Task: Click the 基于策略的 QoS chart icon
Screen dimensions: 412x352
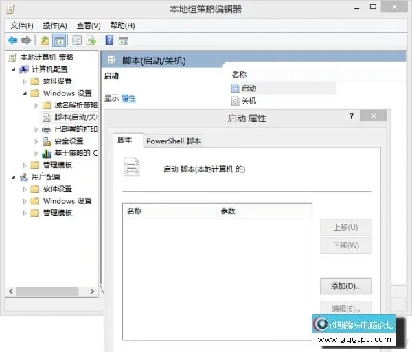Action: click(x=47, y=153)
